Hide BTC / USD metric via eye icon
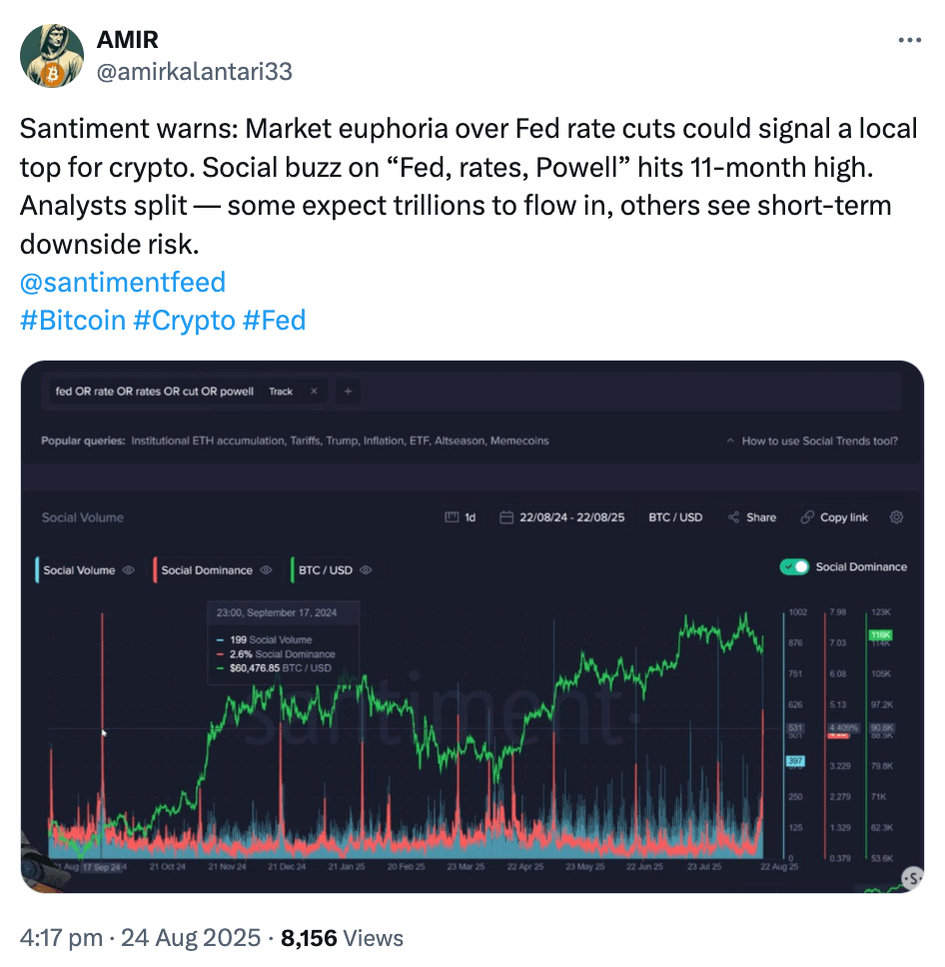Viewport: 945px width, 967px height. click(x=366, y=570)
